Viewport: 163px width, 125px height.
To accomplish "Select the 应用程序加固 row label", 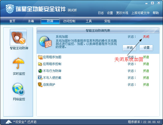I will pyautogui.click(x=52, y=57).
